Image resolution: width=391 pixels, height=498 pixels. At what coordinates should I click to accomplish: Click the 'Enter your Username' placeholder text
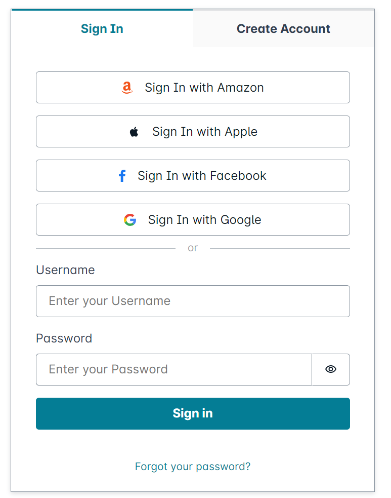pos(109,301)
